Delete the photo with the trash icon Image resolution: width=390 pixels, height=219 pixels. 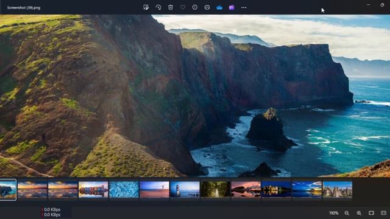(171, 7)
